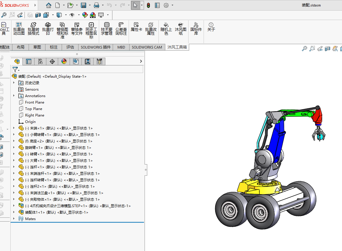
Task: Select the Front Plane in the tree
Action: [35, 102]
